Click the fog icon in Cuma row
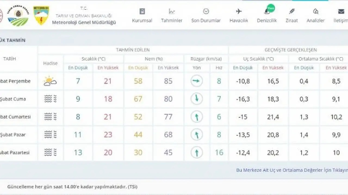This screenshot has width=348, height=195. pyautogui.click(x=50, y=99)
